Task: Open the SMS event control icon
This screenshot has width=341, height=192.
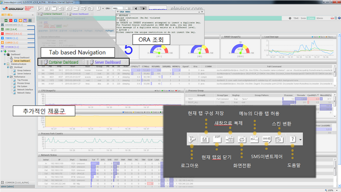Action: click(x=83, y=9)
